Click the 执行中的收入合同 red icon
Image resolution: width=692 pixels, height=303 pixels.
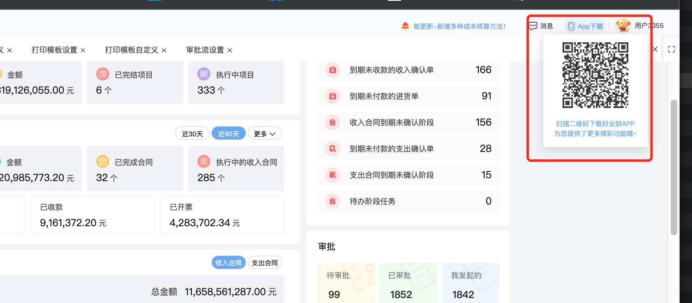click(x=204, y=161)
